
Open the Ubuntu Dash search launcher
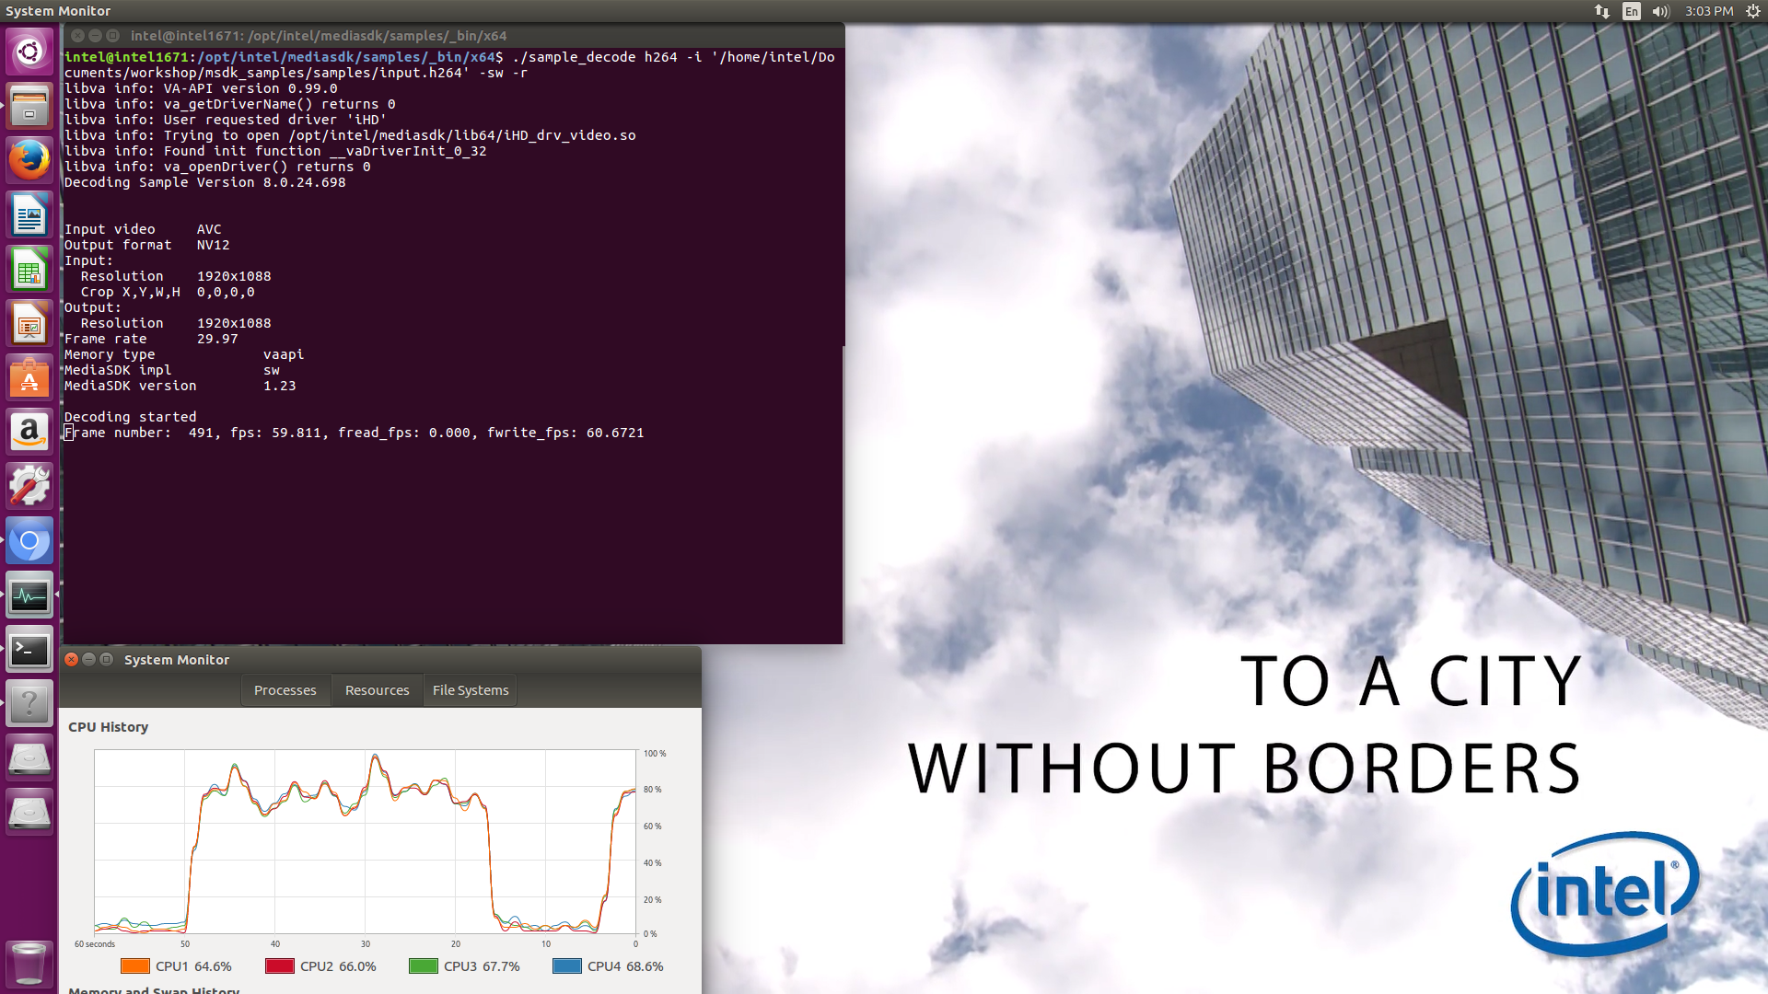[29, 52]
